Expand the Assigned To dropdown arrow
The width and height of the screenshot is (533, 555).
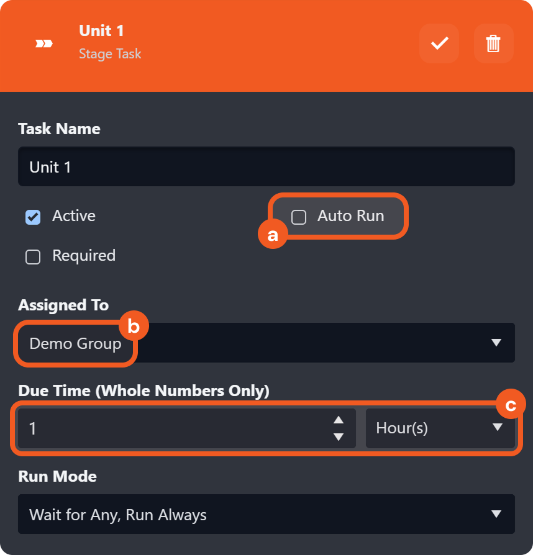point(496,343)
